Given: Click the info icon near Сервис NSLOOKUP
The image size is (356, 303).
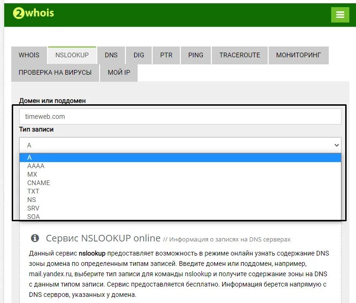Looking at the screenshot, I should pyautogui.click(x=35, y=238).
